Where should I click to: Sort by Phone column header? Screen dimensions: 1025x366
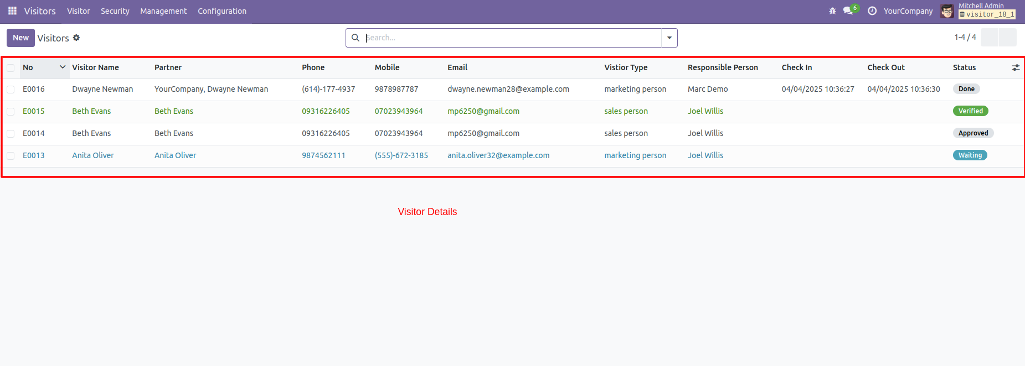coord(313,67)
